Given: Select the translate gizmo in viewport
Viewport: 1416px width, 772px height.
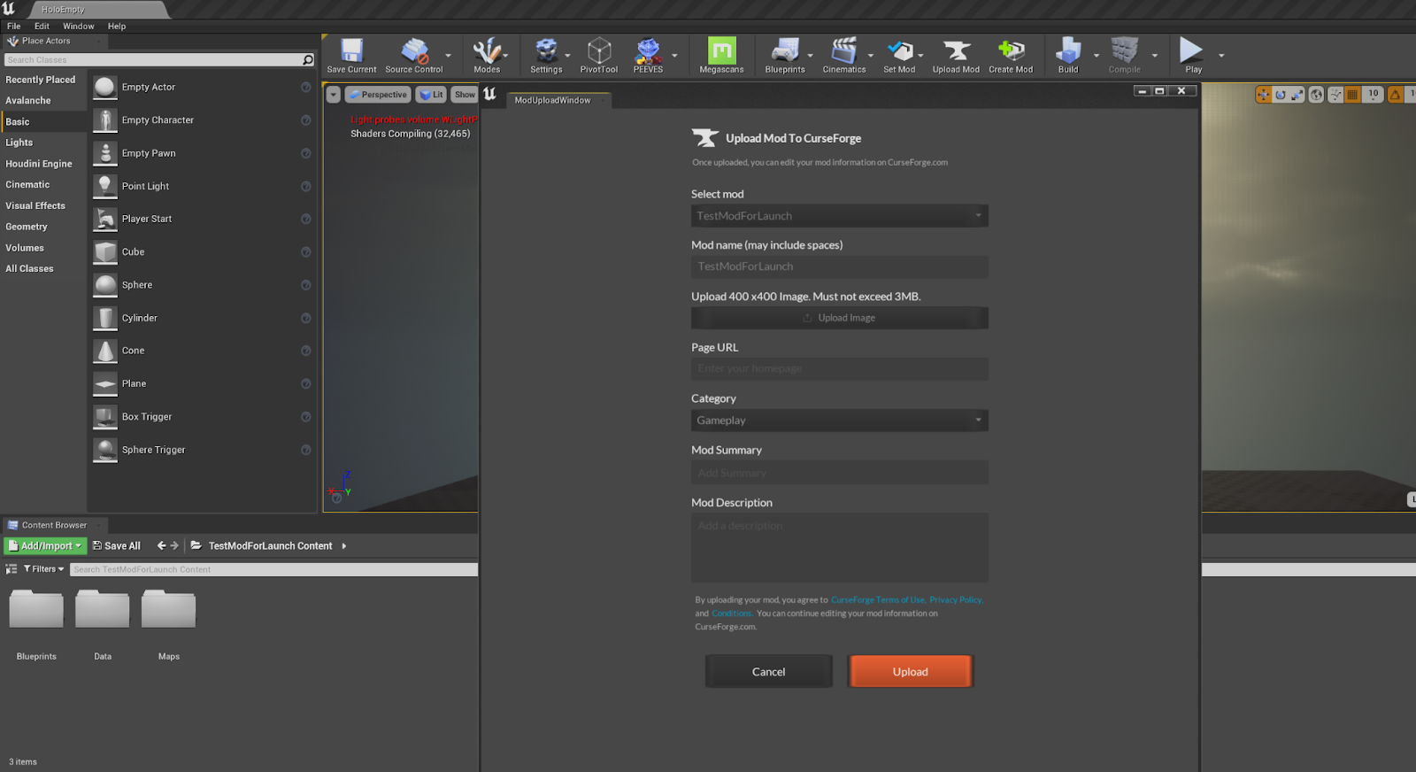Looking at the screenshot, I should point(1263,95).
